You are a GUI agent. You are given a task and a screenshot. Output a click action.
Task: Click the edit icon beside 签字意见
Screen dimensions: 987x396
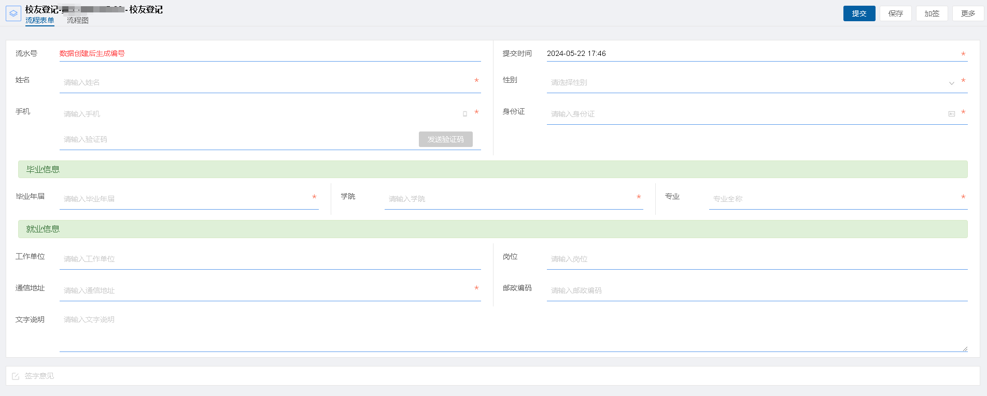point(16,376)
